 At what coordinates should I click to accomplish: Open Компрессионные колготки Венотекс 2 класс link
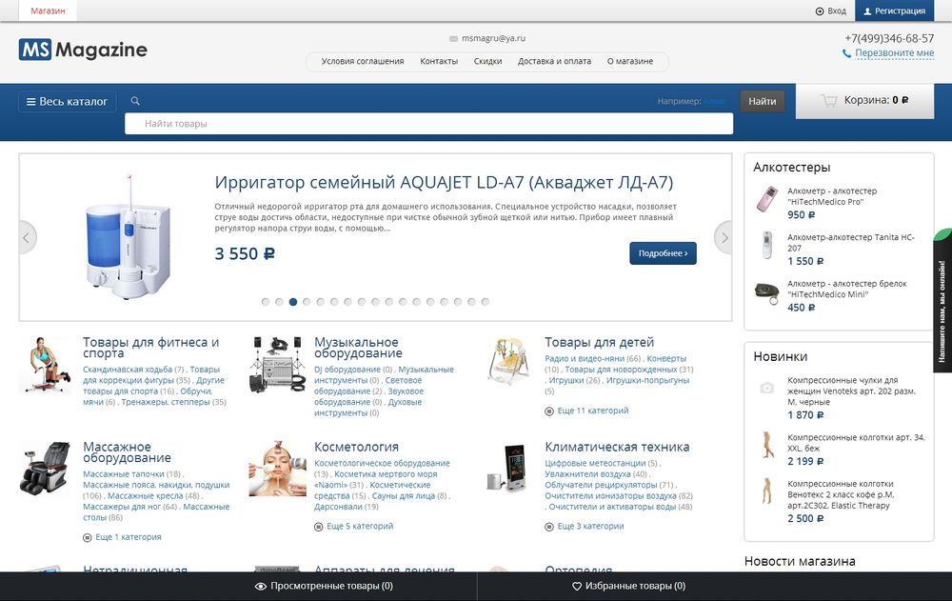click(x=841, y=494)
